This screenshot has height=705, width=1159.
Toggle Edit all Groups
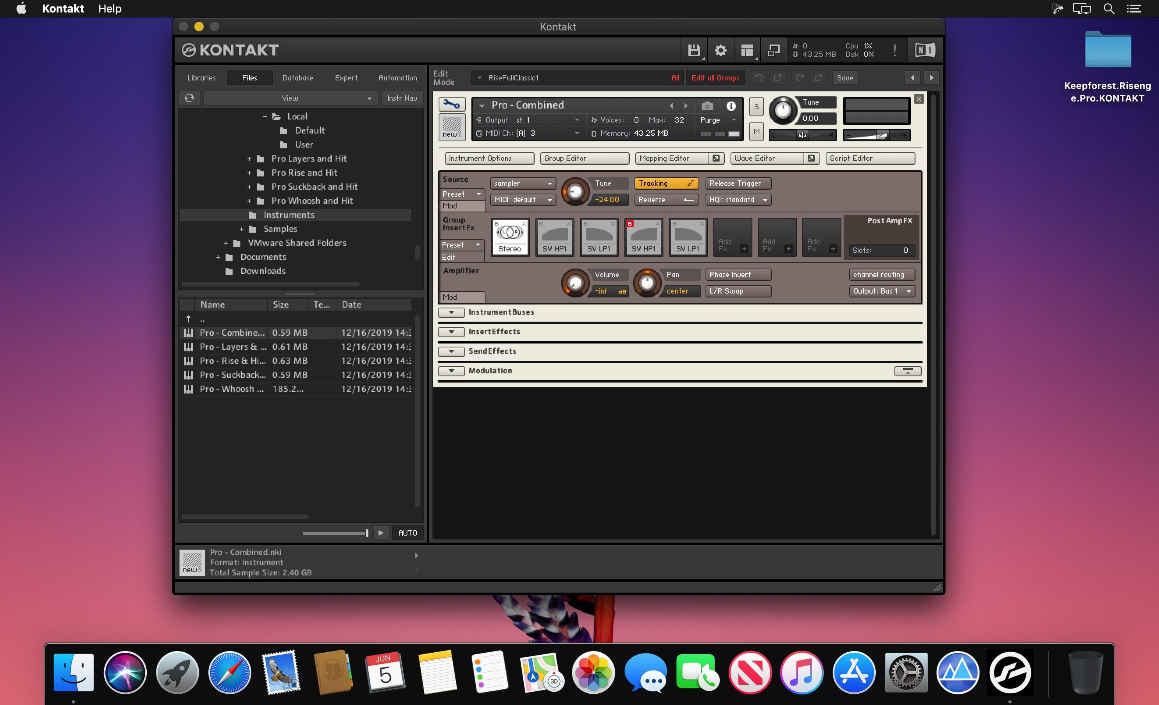715,78
